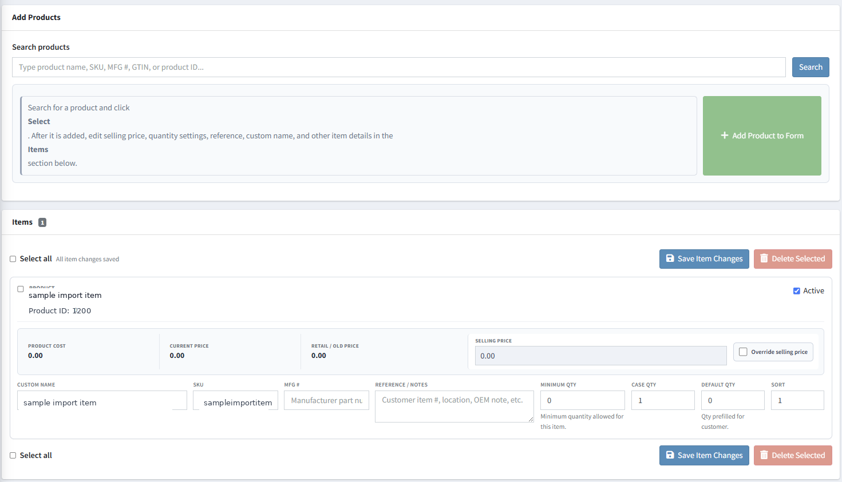Click bottom Delete Selected button

793,456
